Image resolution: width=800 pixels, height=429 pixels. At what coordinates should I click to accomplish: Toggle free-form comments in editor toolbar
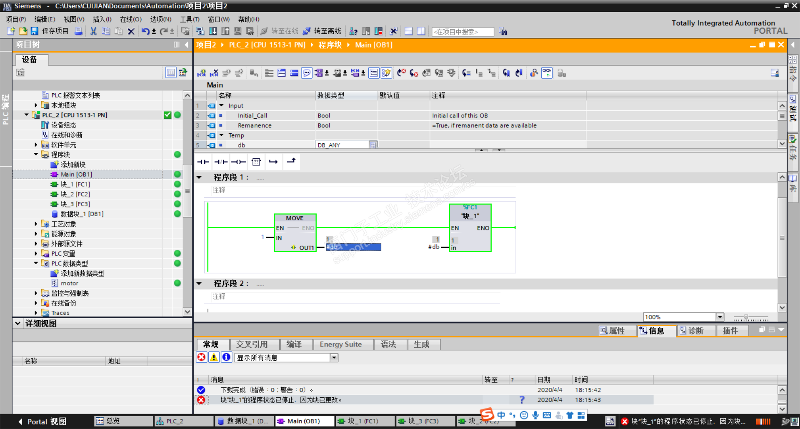coord(307,73)
